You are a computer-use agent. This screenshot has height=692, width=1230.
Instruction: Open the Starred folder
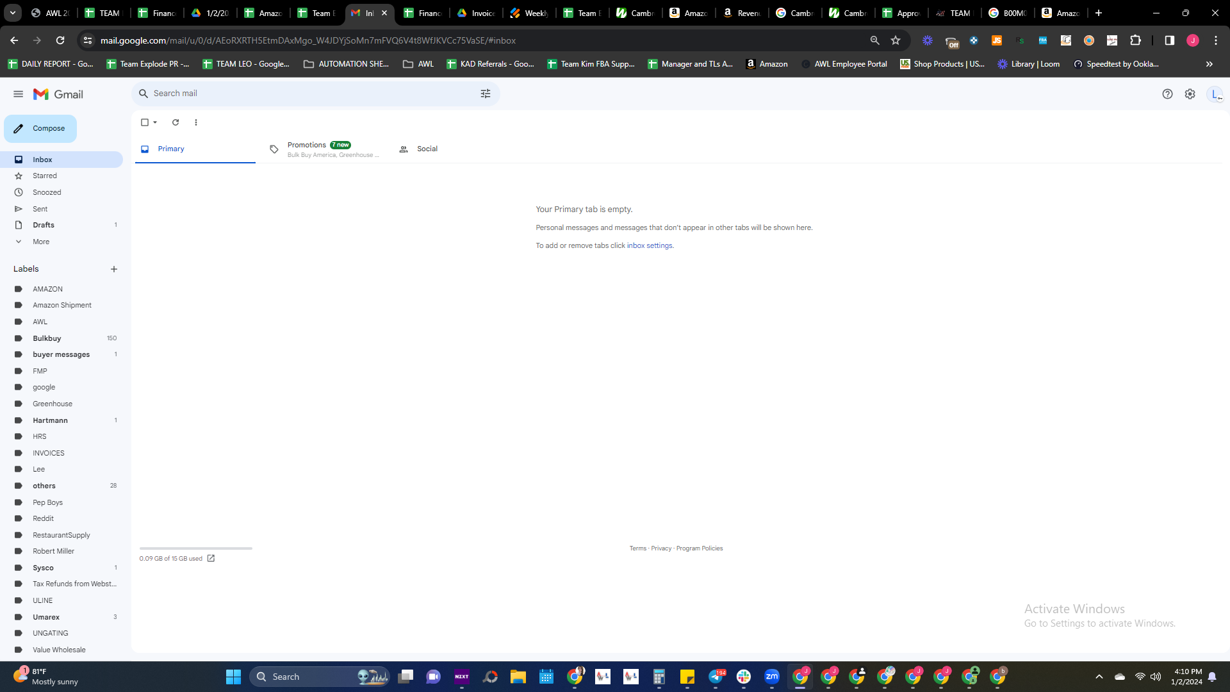[61, 176]
